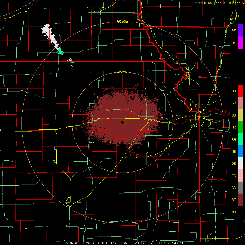Click the [CLAS] units label
The width and height of the screenshot is (245, 245).
[x=230, y=19]
